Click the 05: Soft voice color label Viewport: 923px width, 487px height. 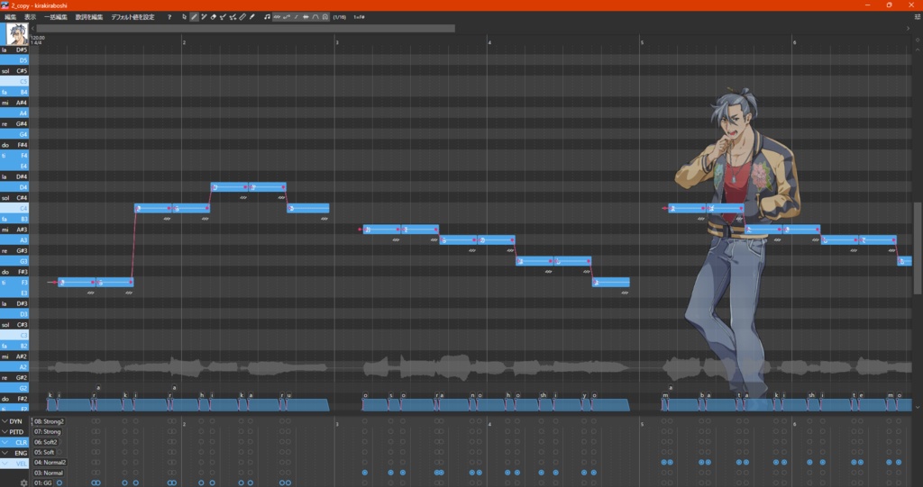click(43, 452)
